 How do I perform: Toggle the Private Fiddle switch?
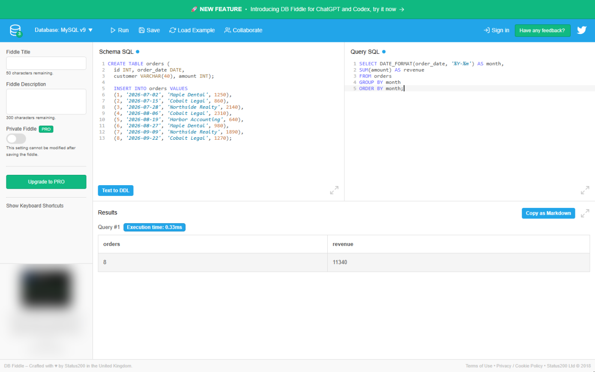click(x=16, y=138)
